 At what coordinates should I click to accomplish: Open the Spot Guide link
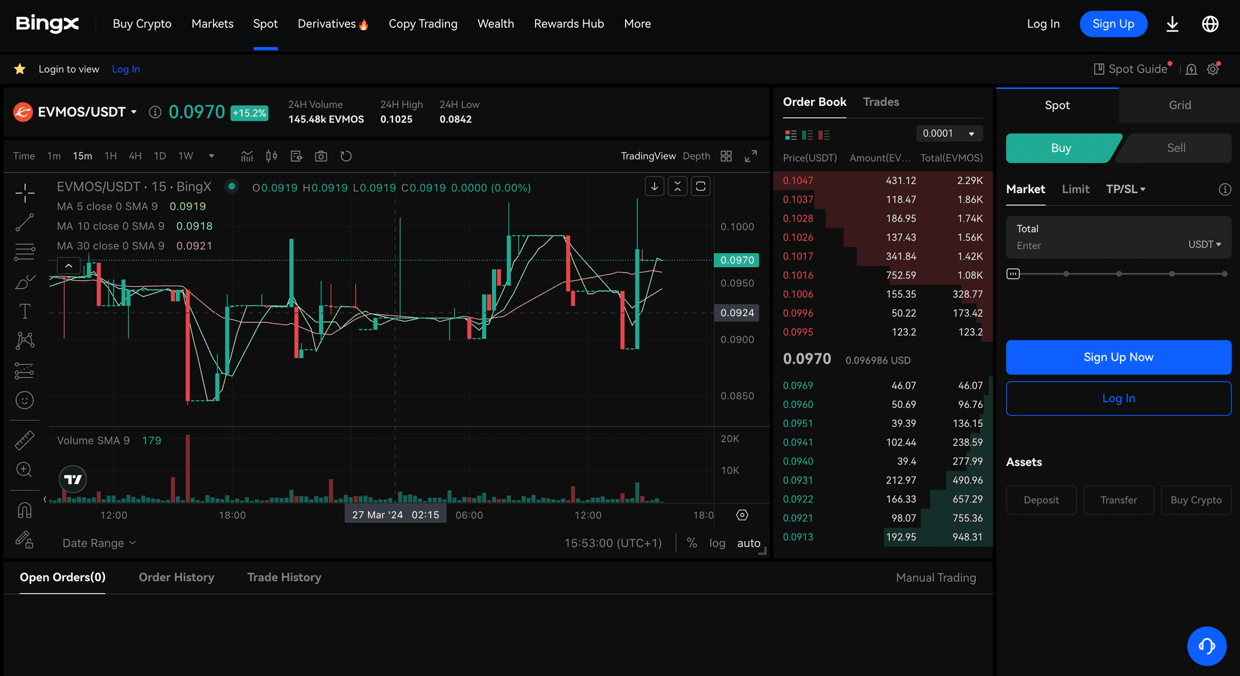tap(1130, 69)
